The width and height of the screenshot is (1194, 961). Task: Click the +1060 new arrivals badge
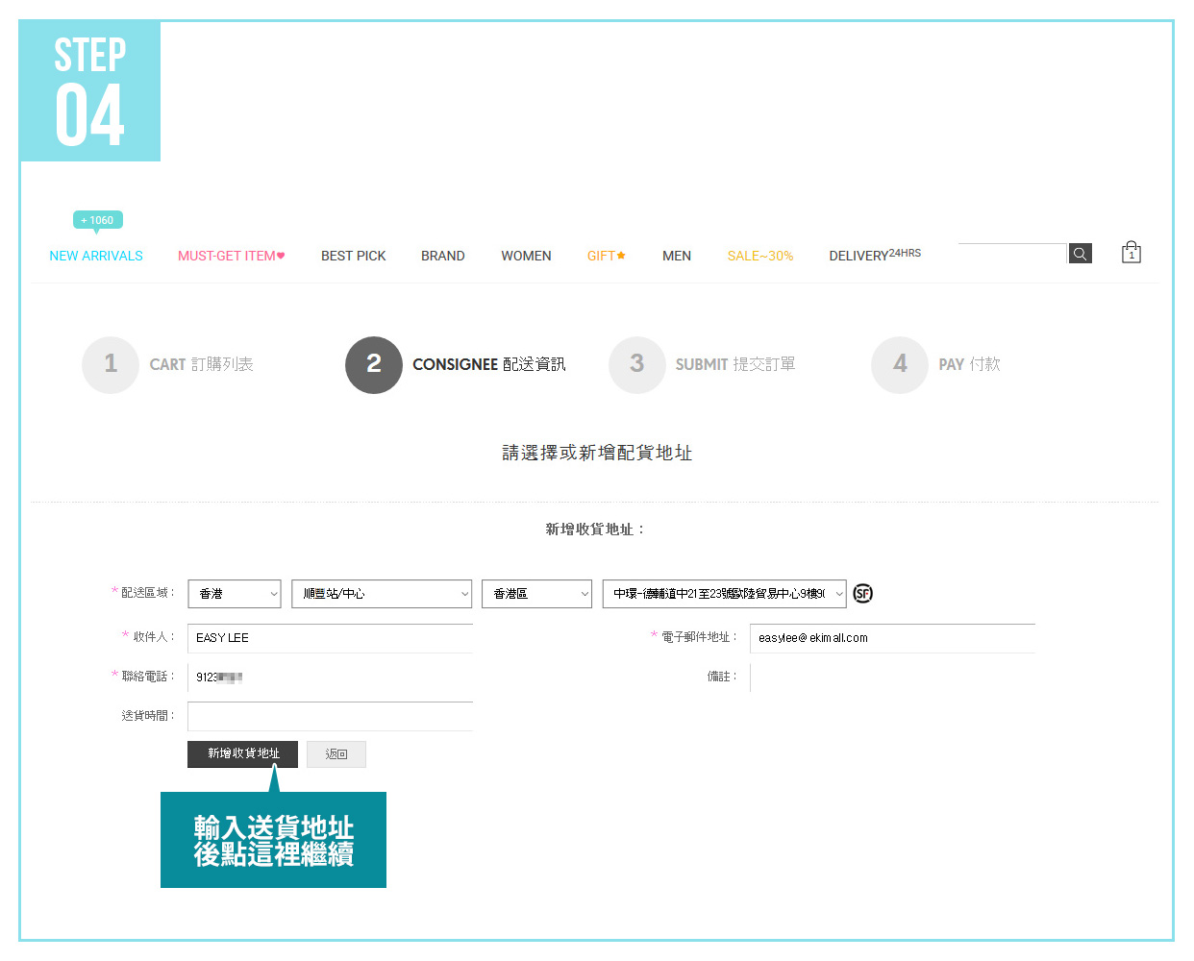point(97,220)
